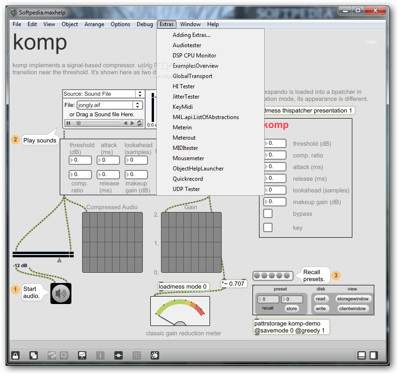The width and height of the screenshot is (399, 375).
Task: Select Quickrecord from Extras menu
Action: tap(210, 179)
